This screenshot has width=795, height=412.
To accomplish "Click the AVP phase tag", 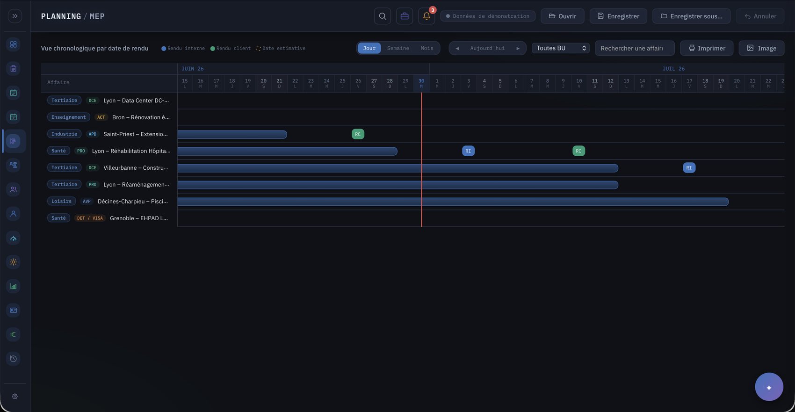I will click(x=87, y=202).
